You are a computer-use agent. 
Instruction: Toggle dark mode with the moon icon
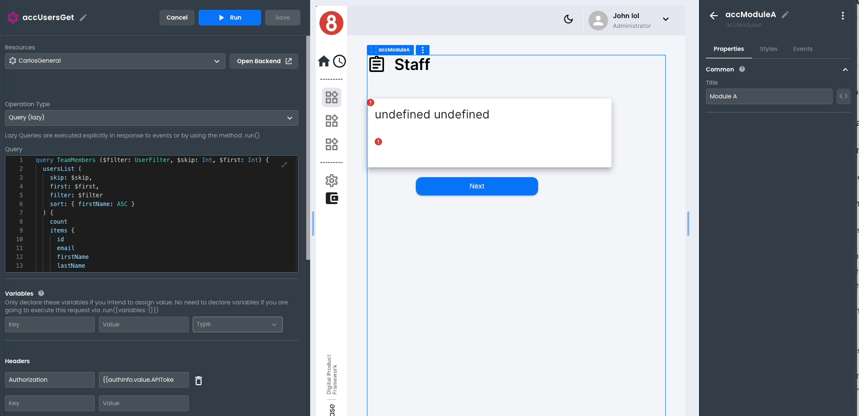click(568, 19)
